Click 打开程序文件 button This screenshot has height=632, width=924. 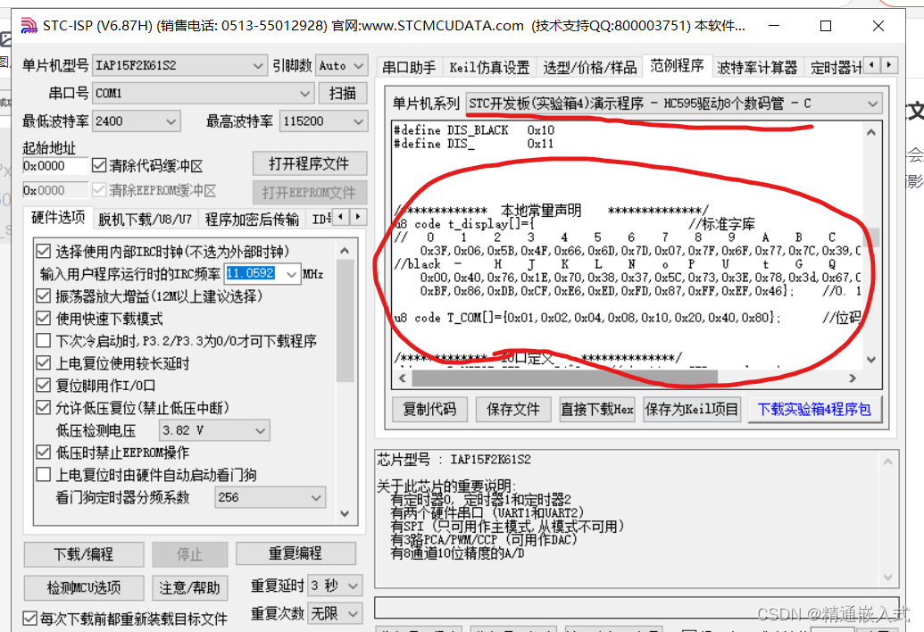tap(310, 163)
